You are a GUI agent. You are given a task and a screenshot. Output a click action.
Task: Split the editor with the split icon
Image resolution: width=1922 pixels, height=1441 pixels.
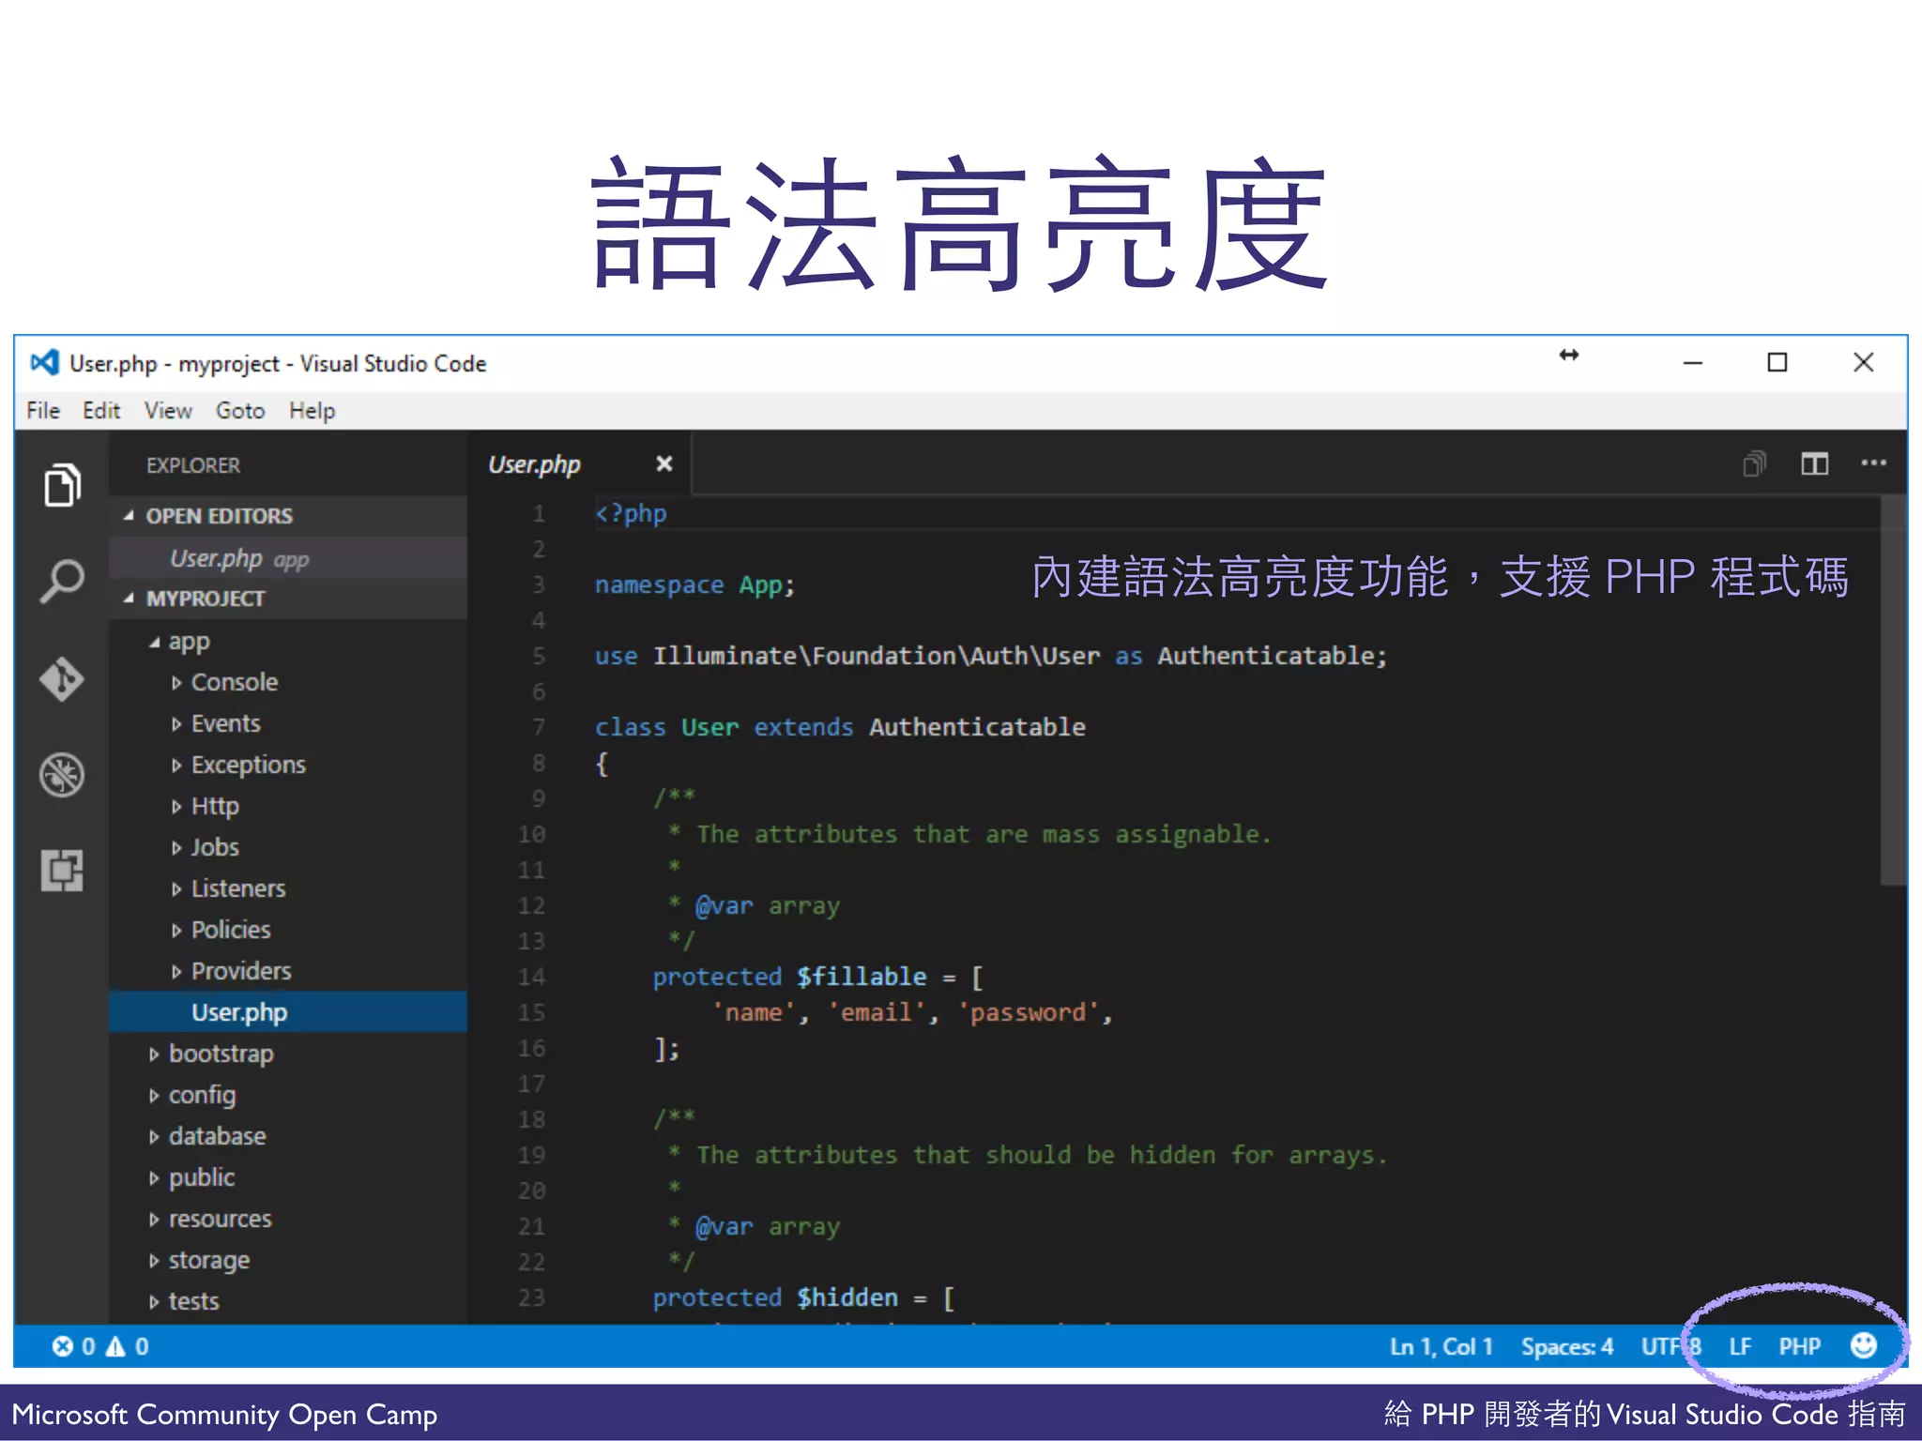[x=1815, y=463]
